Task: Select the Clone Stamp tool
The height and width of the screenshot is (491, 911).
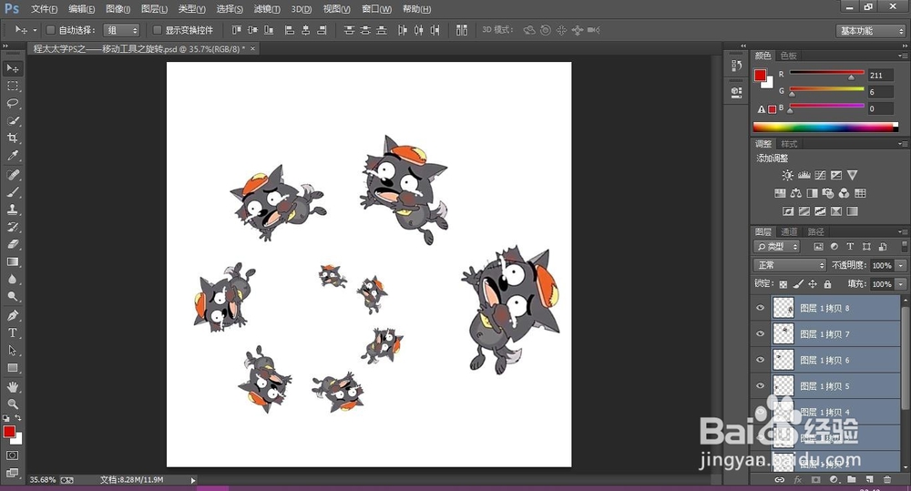Action: (12, 210)
